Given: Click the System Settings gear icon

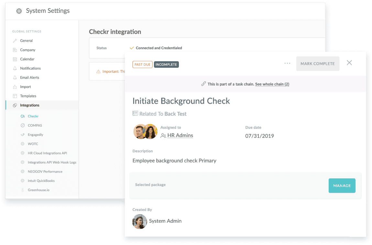Looking at the screenshot, I should 19,11.
